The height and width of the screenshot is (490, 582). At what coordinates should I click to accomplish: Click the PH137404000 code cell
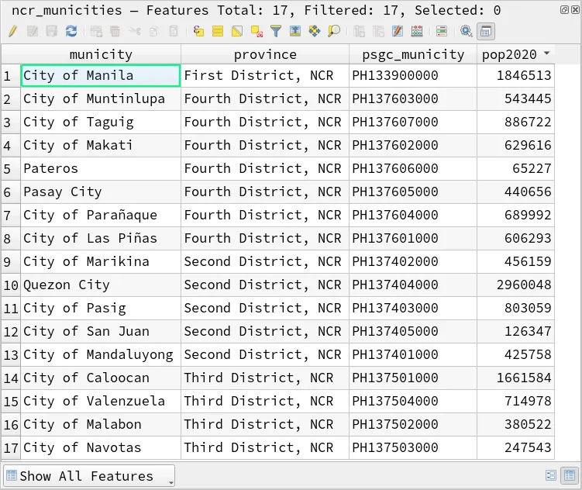413,285
